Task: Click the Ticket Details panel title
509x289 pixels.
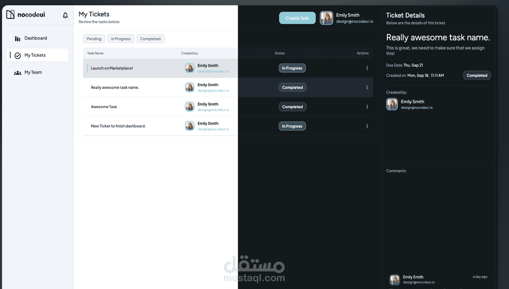Action: point(405,15)
